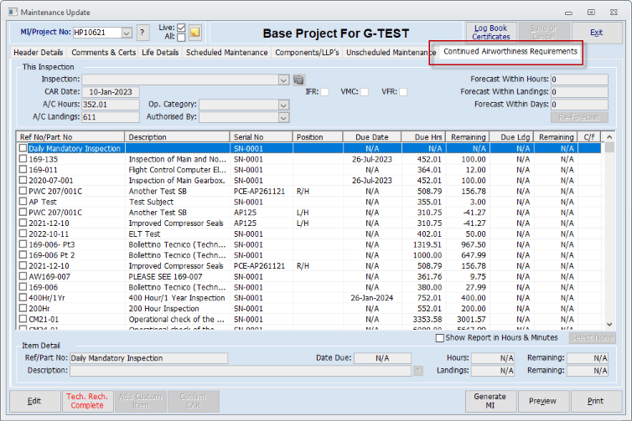Click the Description column header
Screen dimensions: 632x421
point(177,137)
